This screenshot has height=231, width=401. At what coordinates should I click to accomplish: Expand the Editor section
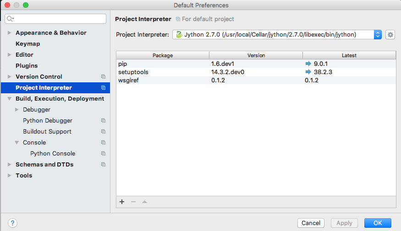[x=10, y=54]
